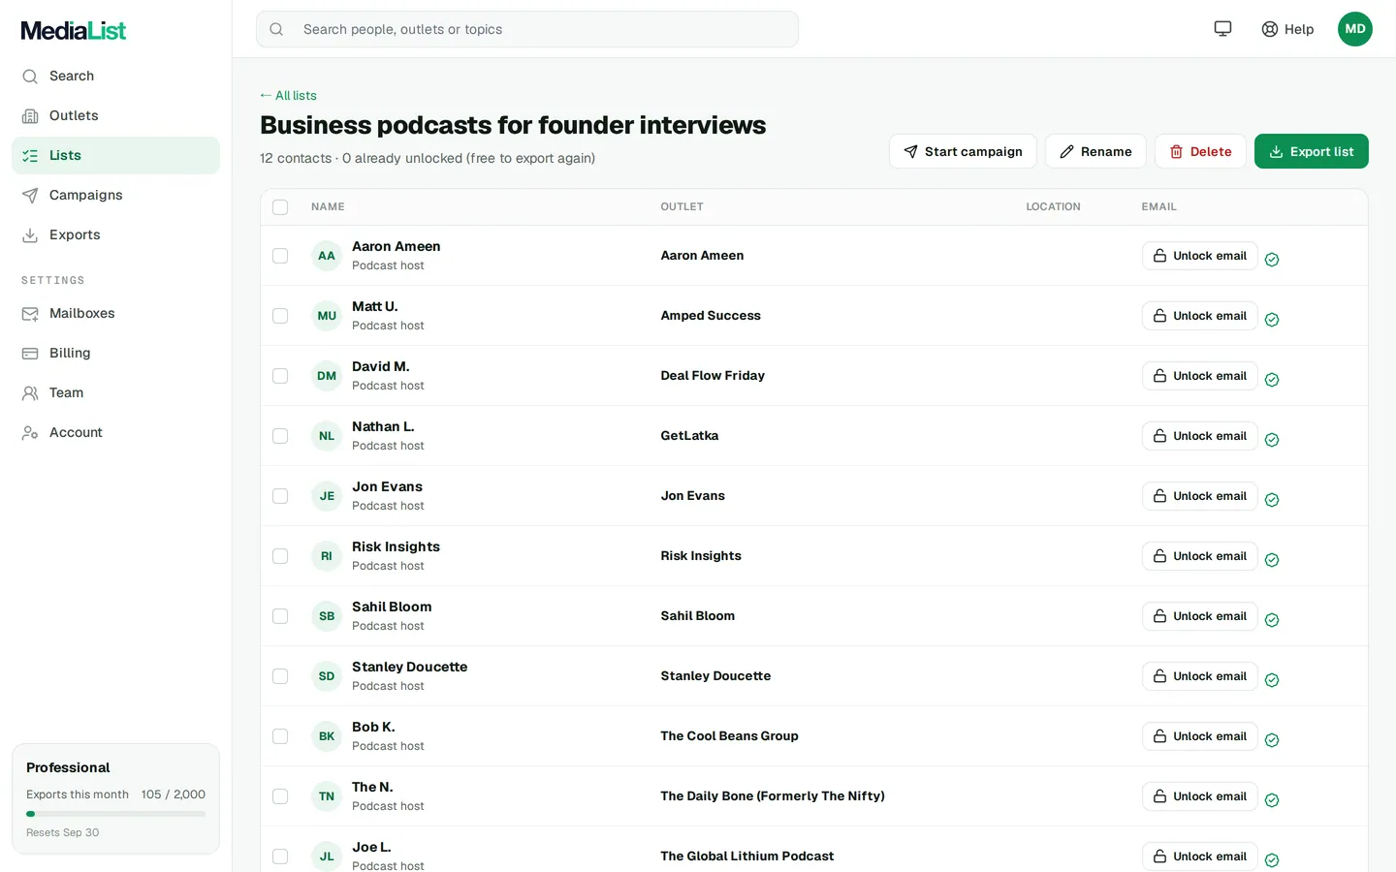Open Search in the sidebar

point(115,76)
